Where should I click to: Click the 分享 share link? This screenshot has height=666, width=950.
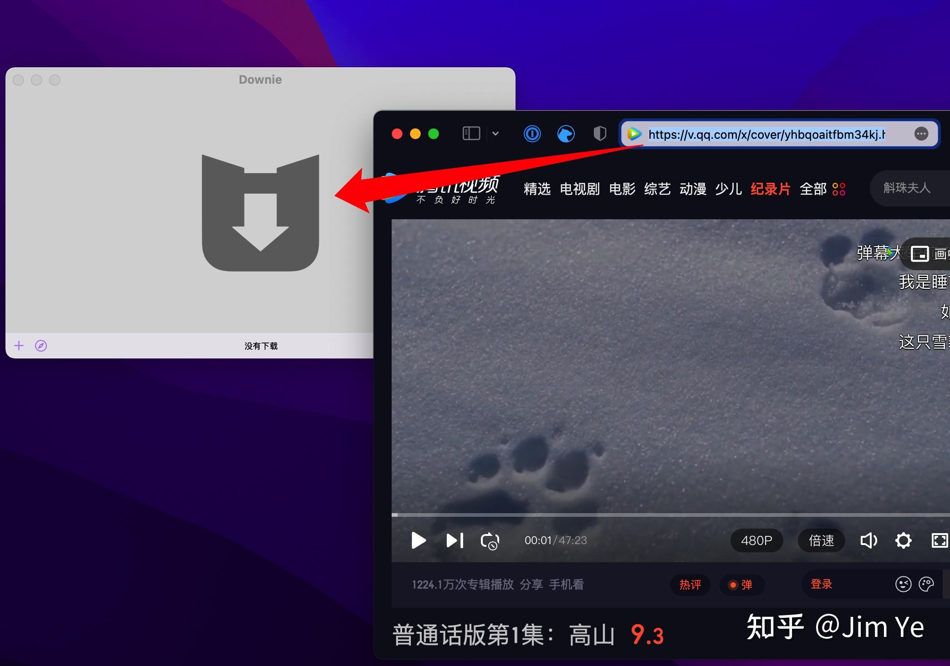pyautogui.click(x=531, y=585)
